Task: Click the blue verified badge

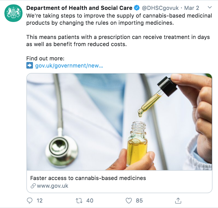Action: [x=137, y=8]
